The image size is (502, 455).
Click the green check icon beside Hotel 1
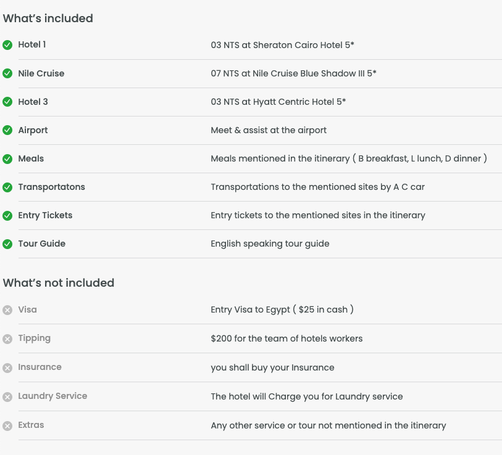click(7, 45)
